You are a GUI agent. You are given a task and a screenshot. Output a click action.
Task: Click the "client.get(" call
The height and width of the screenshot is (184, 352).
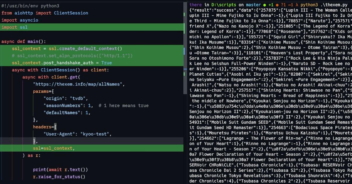click(x=66, y=77)
